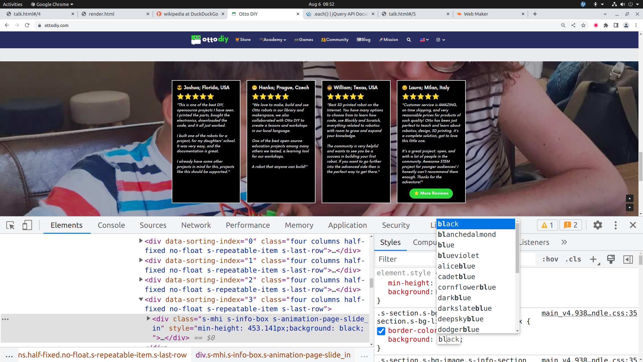
Task: Open the Chrome extensions puzzle icon
Action: (x=606, y=25)
